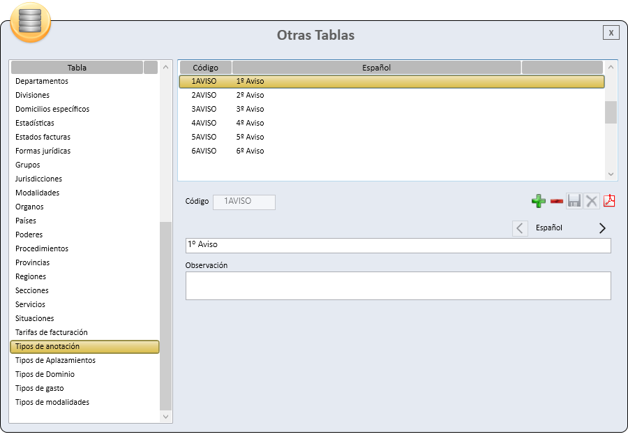This screenshot has height=439, width=628.
Task: Select Tipos de Aplazamientos in table list
Action: [x=56, y=360]
